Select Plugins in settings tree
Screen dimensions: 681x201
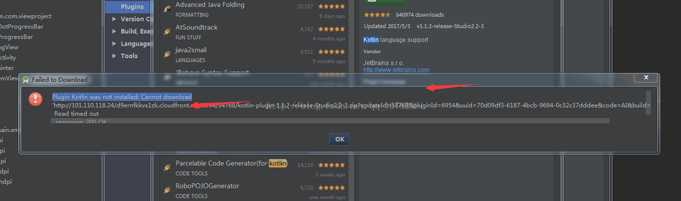coord(128,7)
